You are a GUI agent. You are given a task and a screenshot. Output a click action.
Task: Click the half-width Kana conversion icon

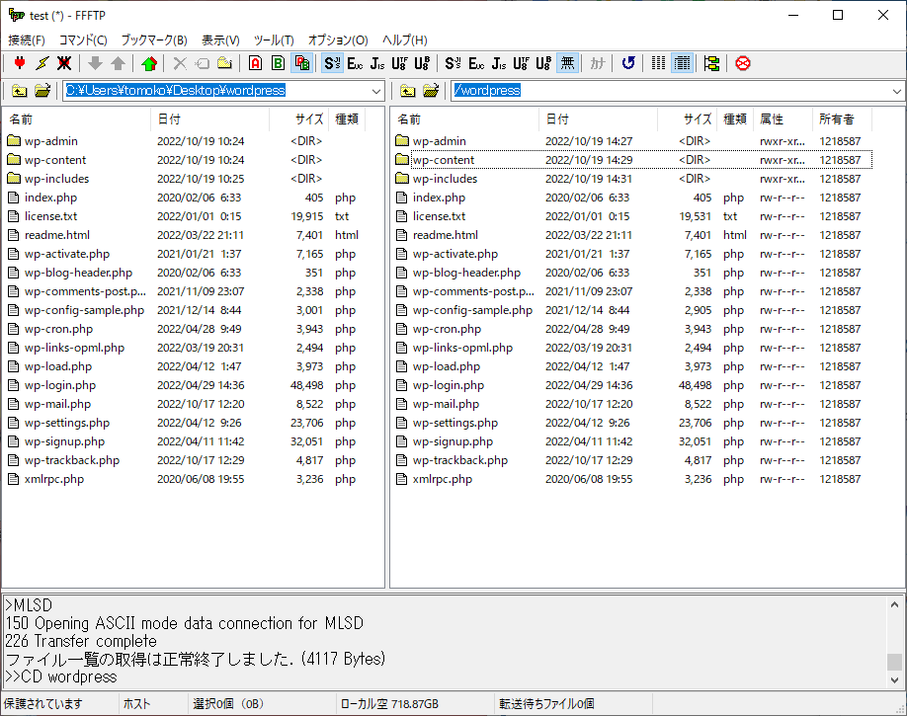tap(598, 63)
